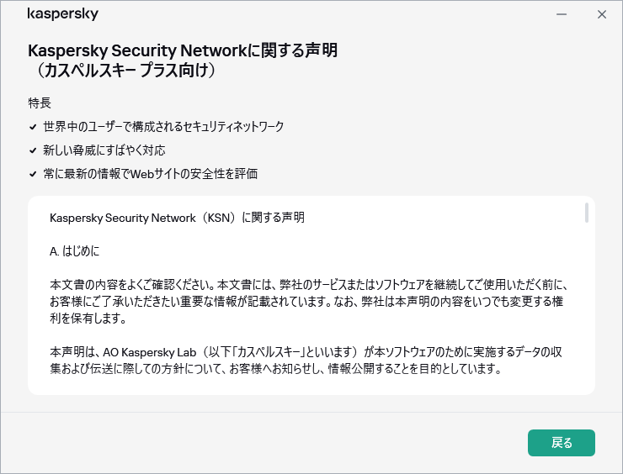This screenshot has height=474, width=623.
Task: Click checkmark icon beside 新しい脅威にすばやく対応
Action: (x=33, y=150)
